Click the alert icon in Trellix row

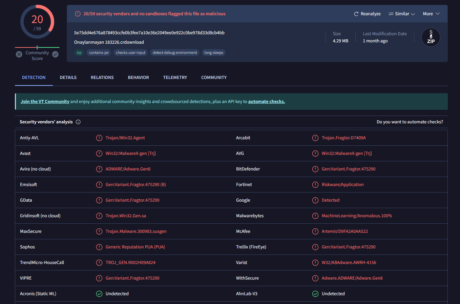315,247
